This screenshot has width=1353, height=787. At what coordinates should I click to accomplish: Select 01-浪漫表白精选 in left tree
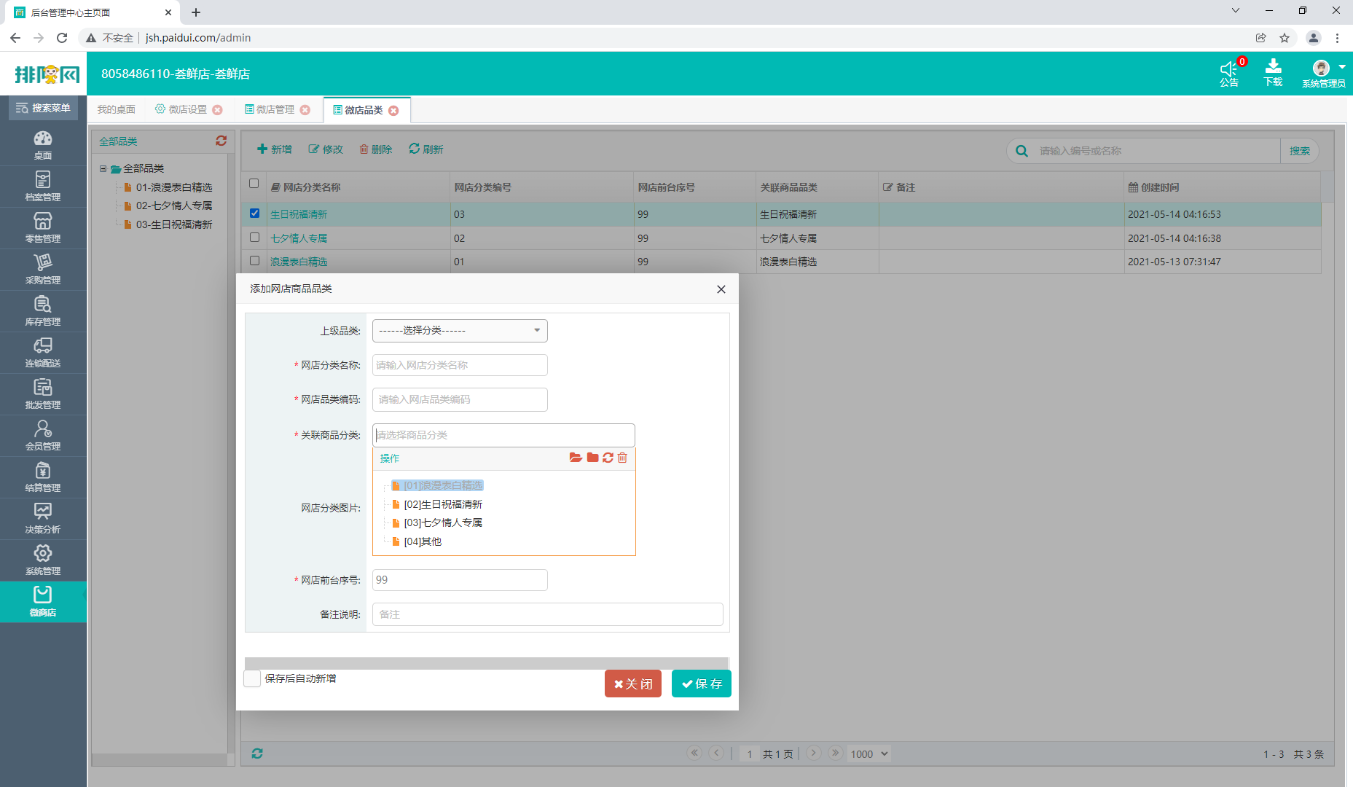174,187
